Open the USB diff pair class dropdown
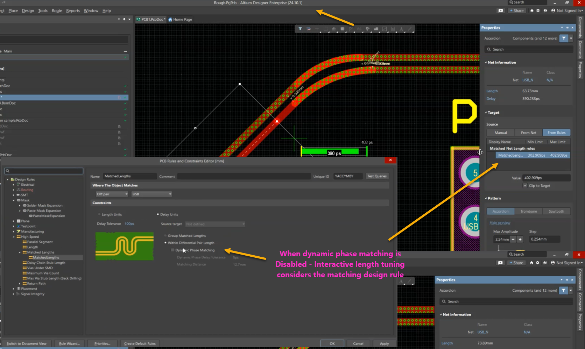 coord(152,194)
